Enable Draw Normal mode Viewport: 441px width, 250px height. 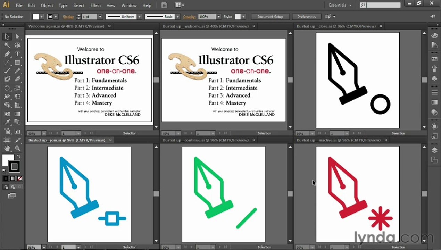pyautogui.click(x=6, y=187)
